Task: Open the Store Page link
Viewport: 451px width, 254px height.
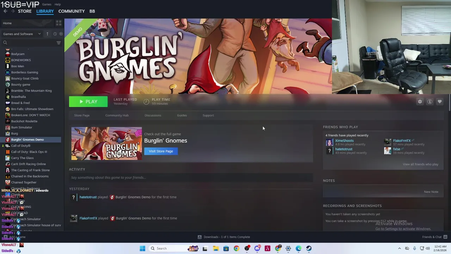Action: tap(82, 115)
